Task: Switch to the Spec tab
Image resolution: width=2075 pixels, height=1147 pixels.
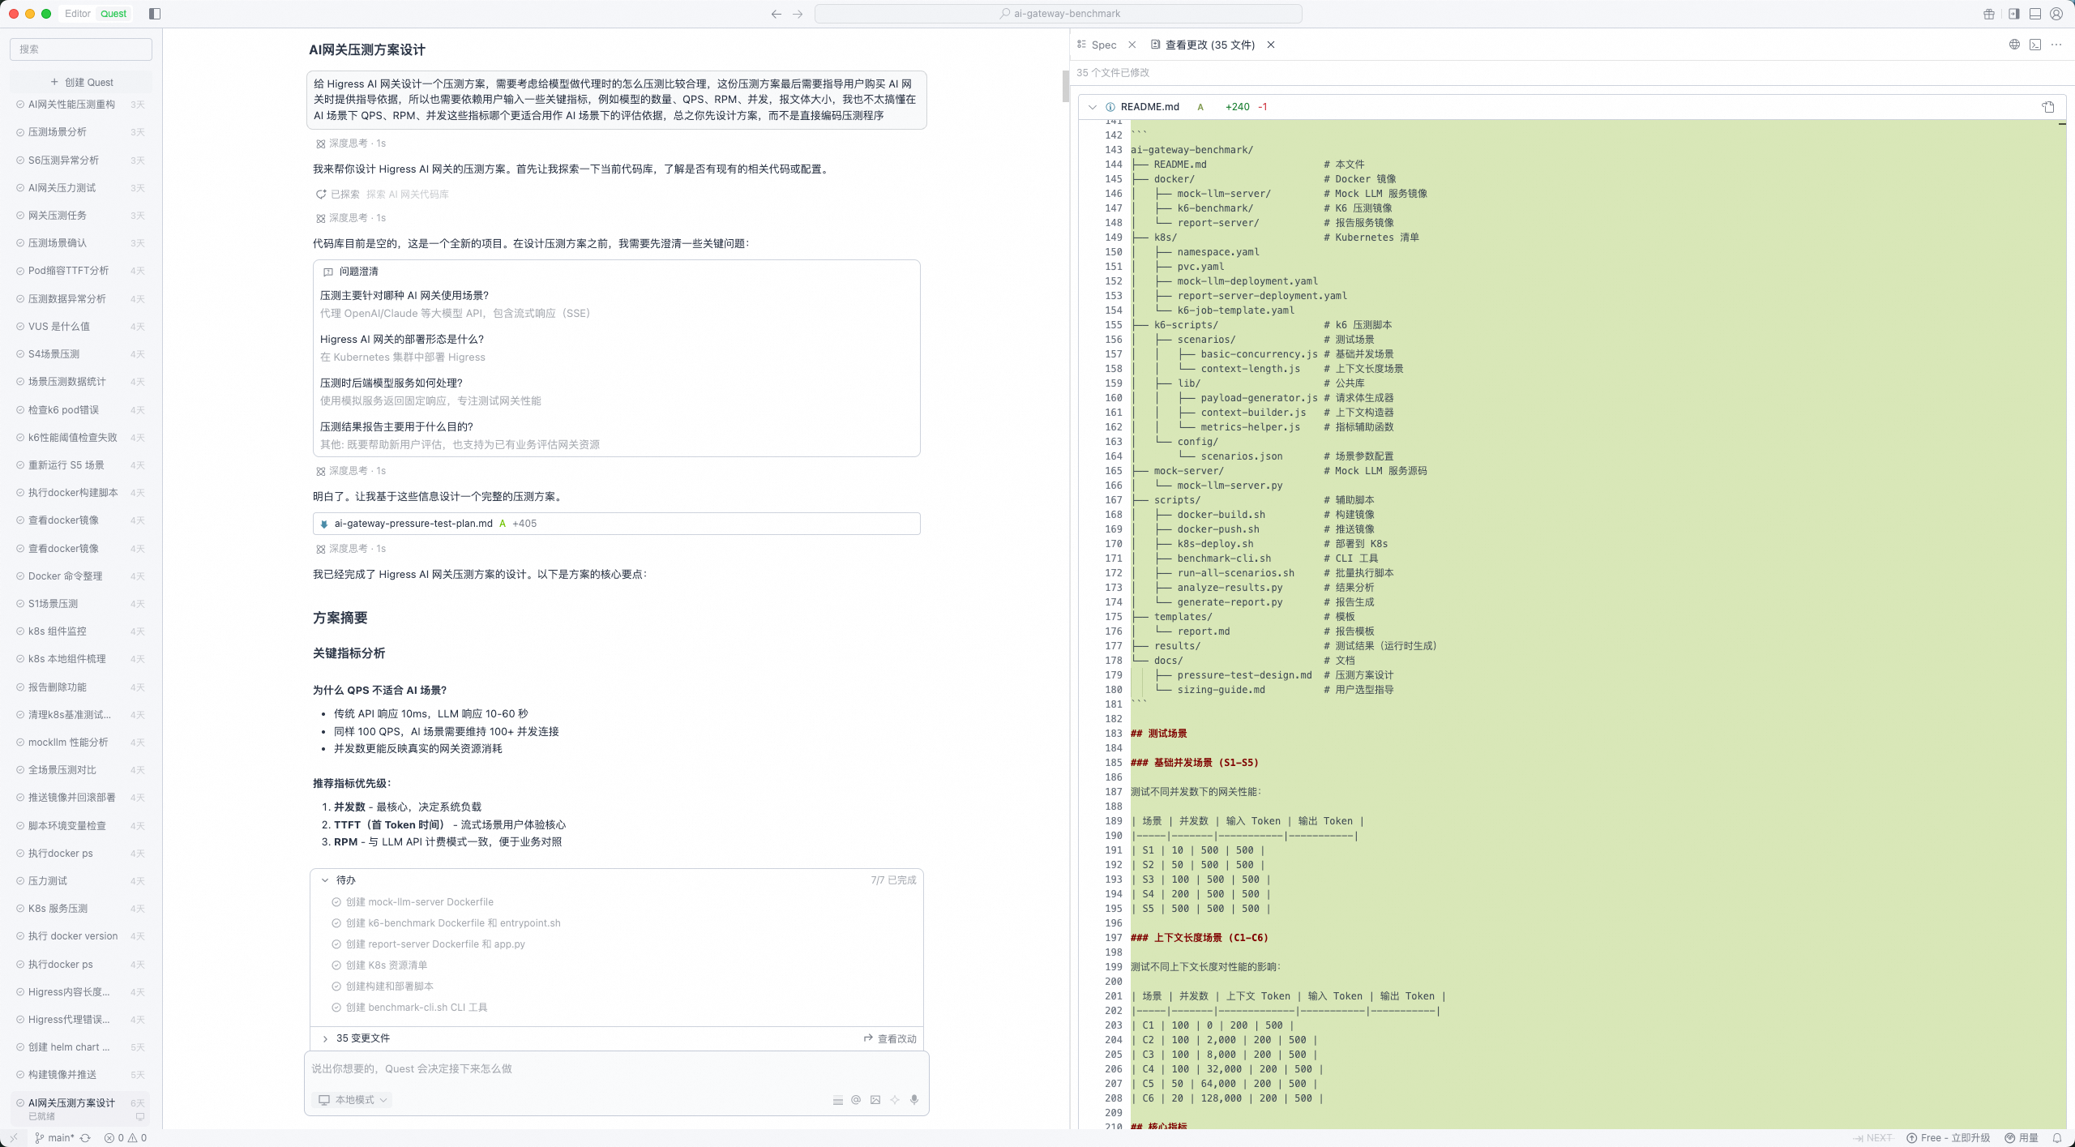Action: 1103,45
